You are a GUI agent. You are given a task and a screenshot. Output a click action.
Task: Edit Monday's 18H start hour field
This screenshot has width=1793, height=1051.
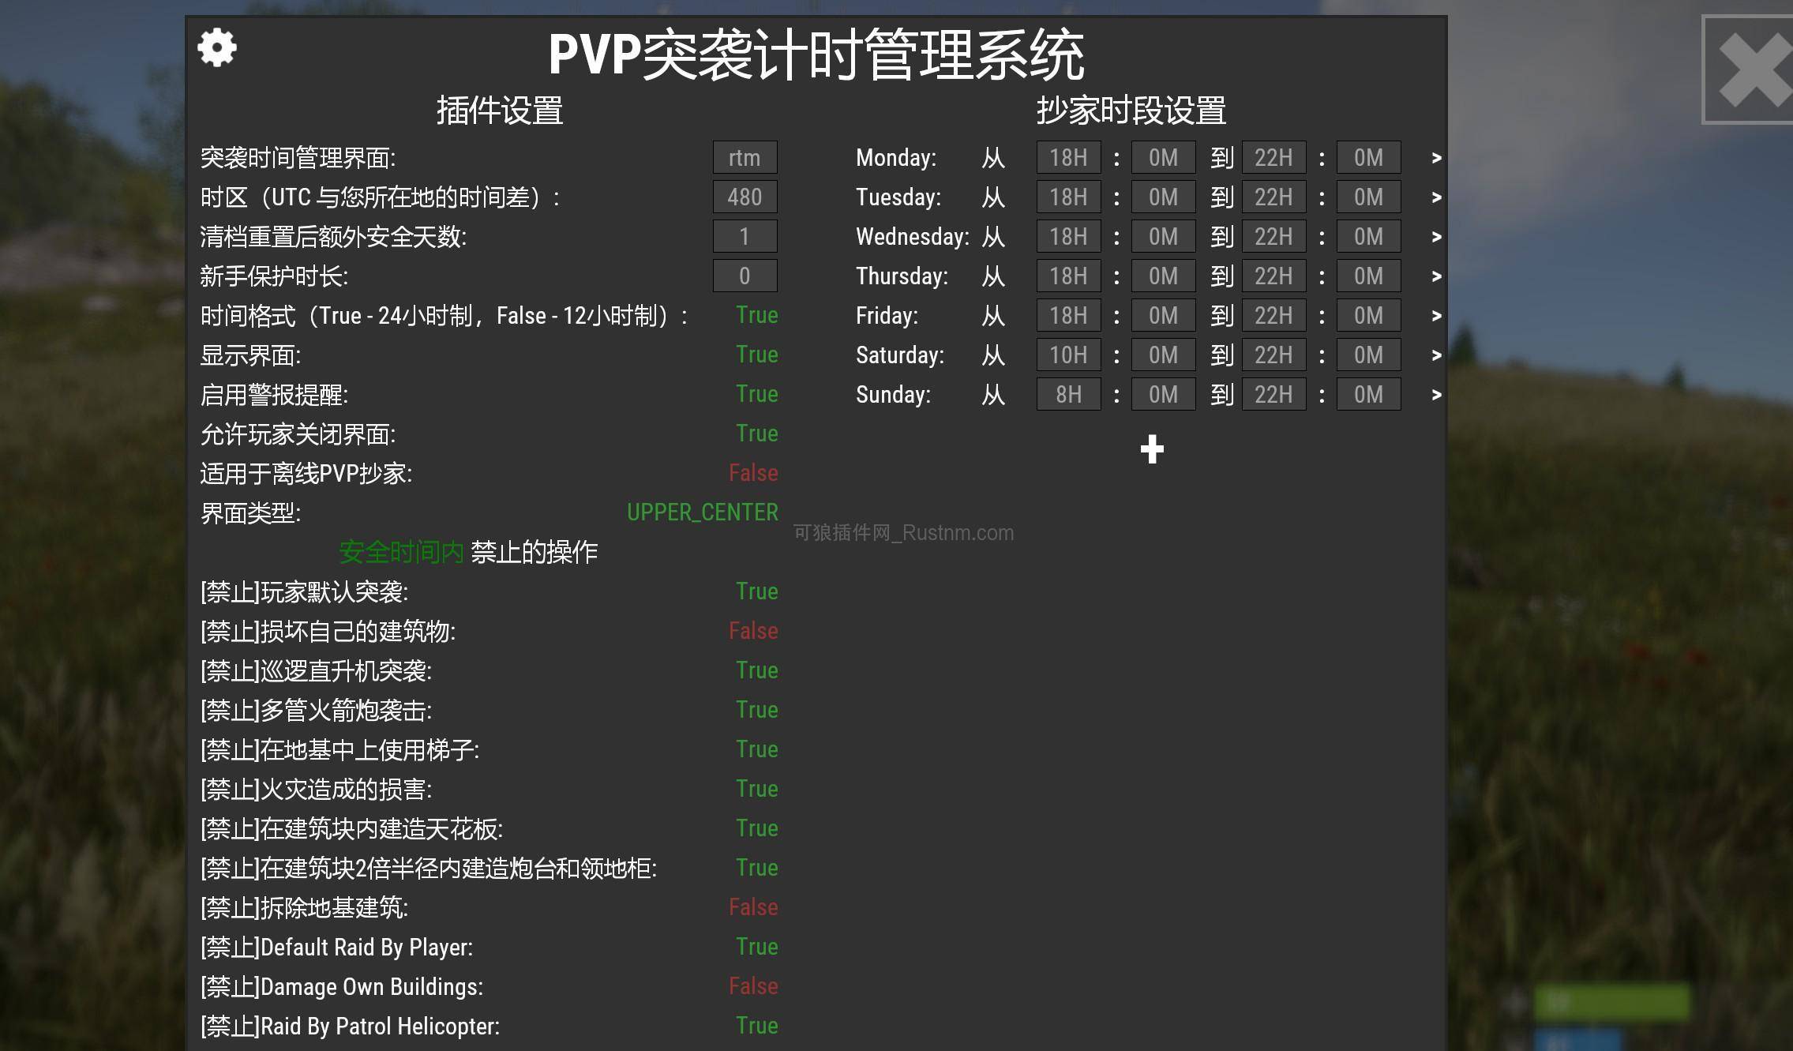[1067, 157]
